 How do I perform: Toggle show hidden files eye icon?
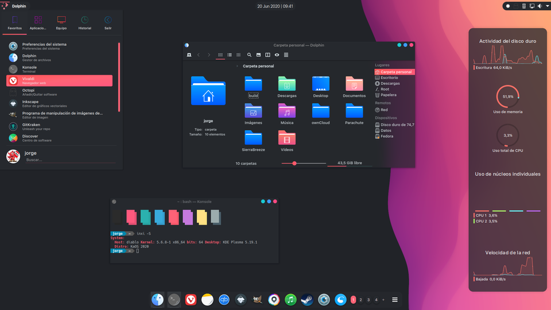click(277, 55)
